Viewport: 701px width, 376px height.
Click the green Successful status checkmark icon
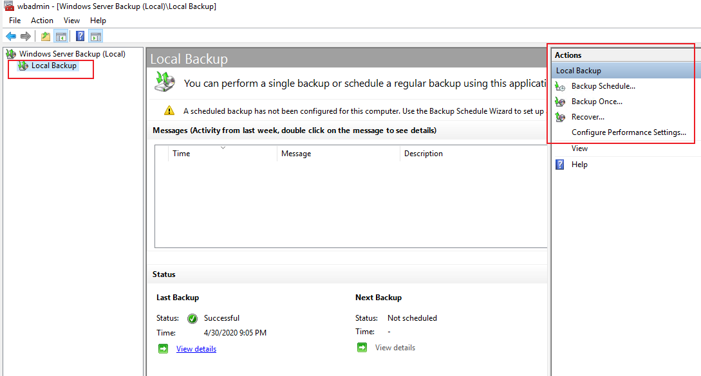(192, 318)
